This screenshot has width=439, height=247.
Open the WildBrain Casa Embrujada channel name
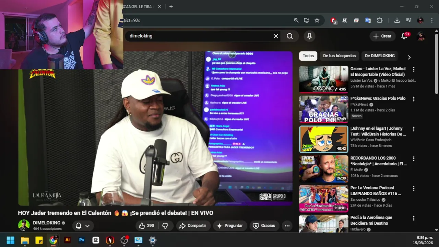pos(371,140)
